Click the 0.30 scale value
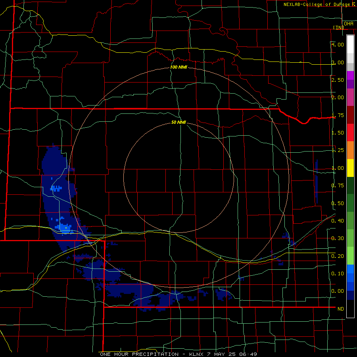 (x=338, y=238)
